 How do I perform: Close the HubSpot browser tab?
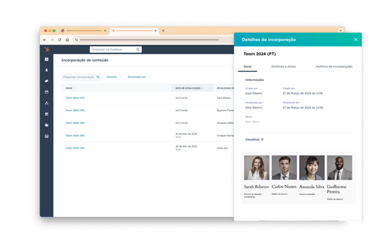point(155,31)
